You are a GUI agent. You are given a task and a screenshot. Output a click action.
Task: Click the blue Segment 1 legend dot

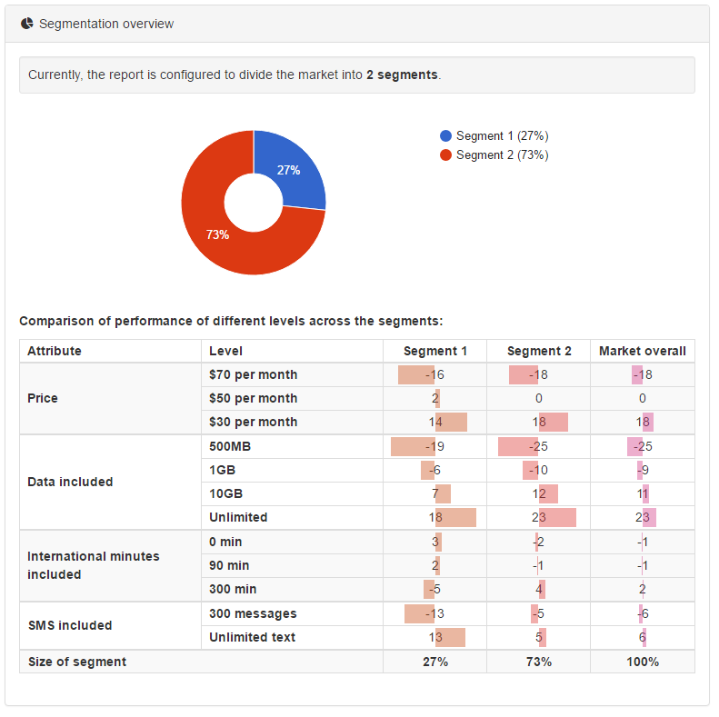pyautogui.click(x=445, y=135)
